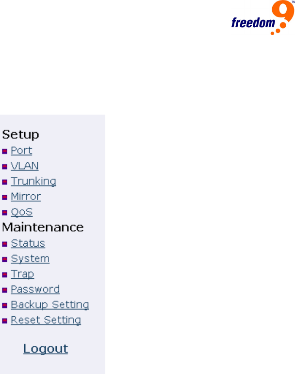Go to Trunking settings
Image resolution: width=295 pixels, height=374 pixels.
pos(33,181)
